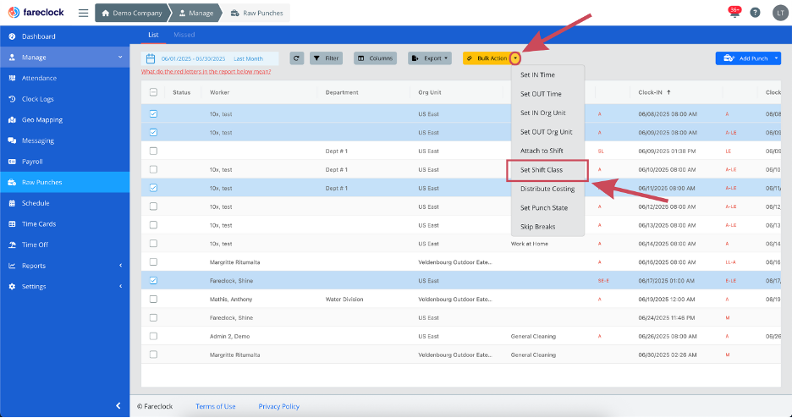Open the help question mark icon
Screen dimensions: 792x418
pos(755,13)
